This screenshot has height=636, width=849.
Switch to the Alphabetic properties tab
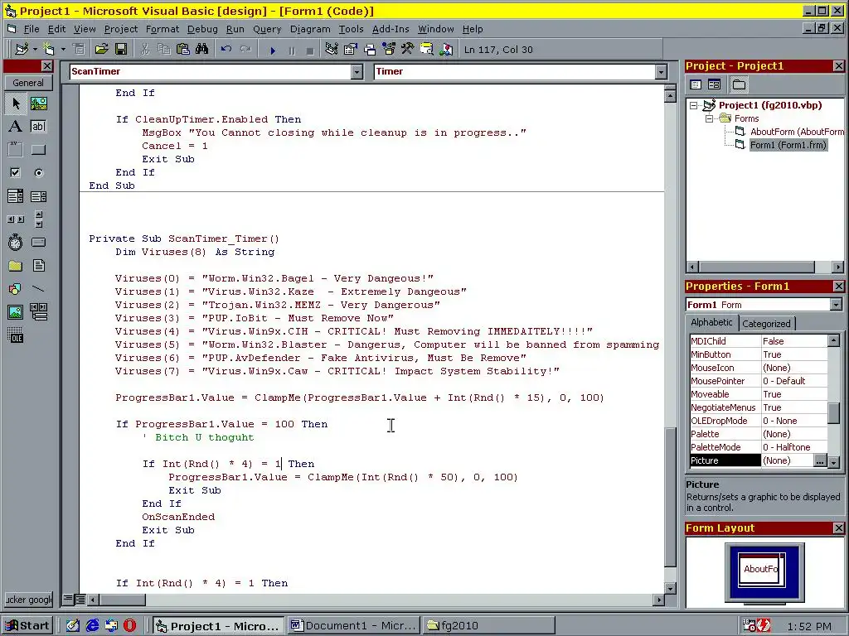711,322
